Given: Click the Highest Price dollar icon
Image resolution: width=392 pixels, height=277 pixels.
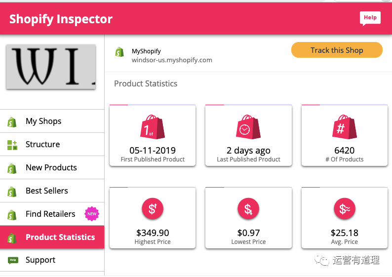Looking at the screenshot, I should [152, 209].
